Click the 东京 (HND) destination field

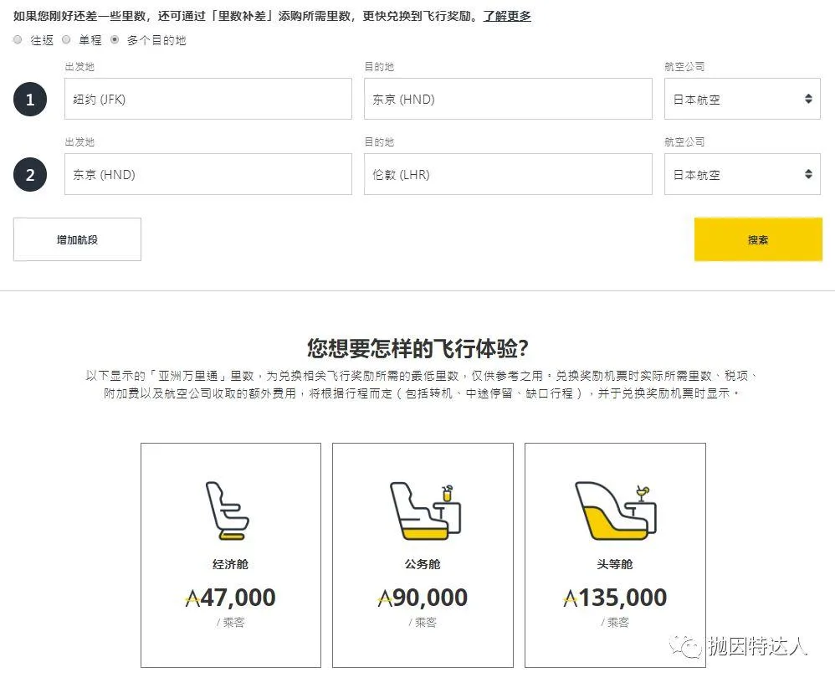(507, 99)
